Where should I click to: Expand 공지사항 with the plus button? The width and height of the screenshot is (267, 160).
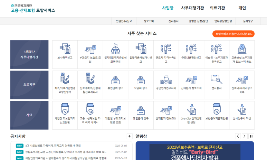pos(130,136)
